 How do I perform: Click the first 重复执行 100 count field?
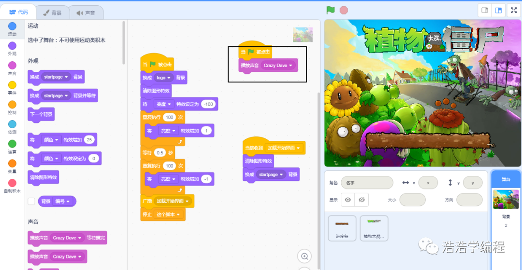(170, 117)
